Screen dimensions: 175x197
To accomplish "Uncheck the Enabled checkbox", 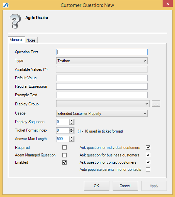I will 64,162.
